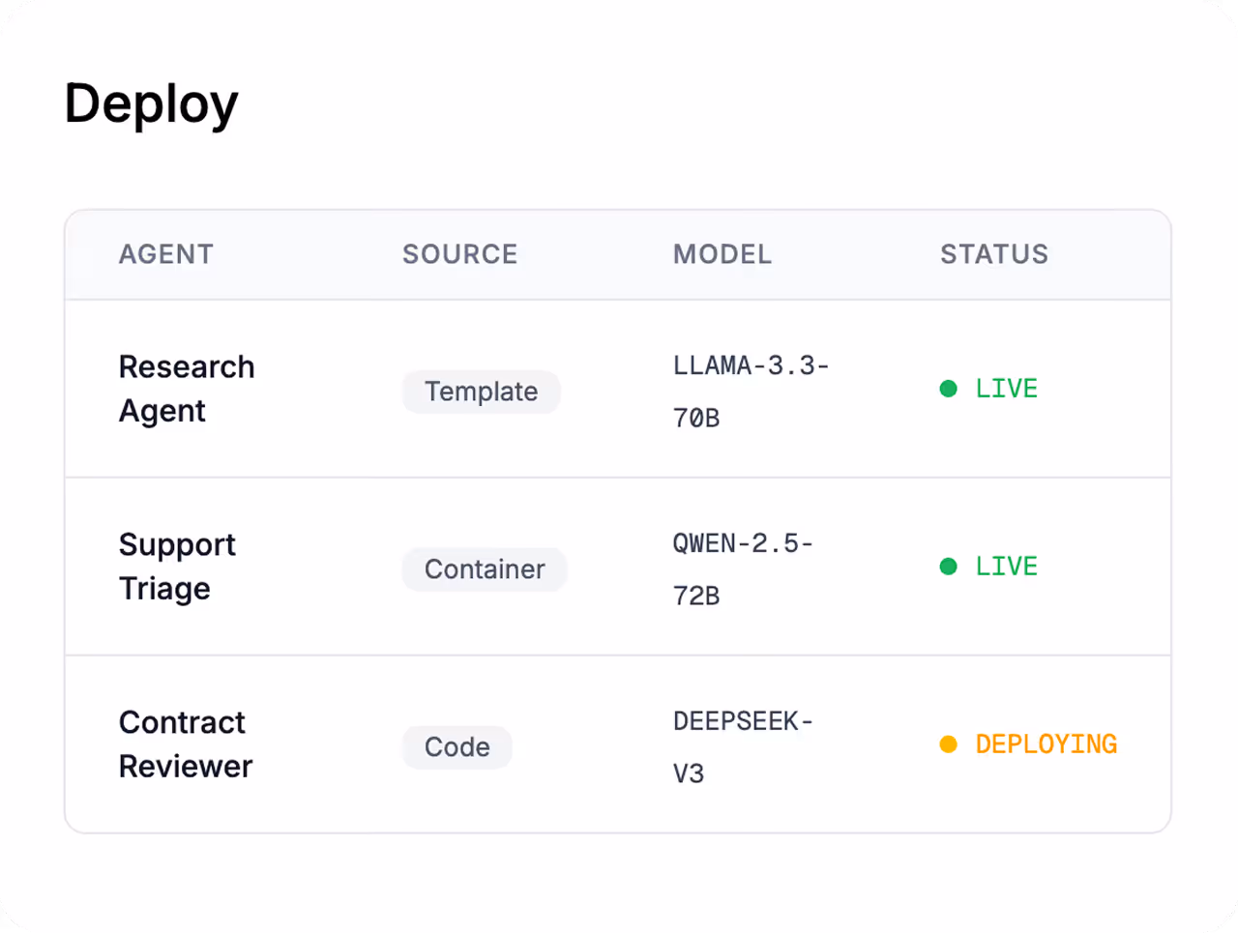Click the Deploy page heading
Screen dimensions: 1238x933
pyautogui.click(x=151, y=104)
